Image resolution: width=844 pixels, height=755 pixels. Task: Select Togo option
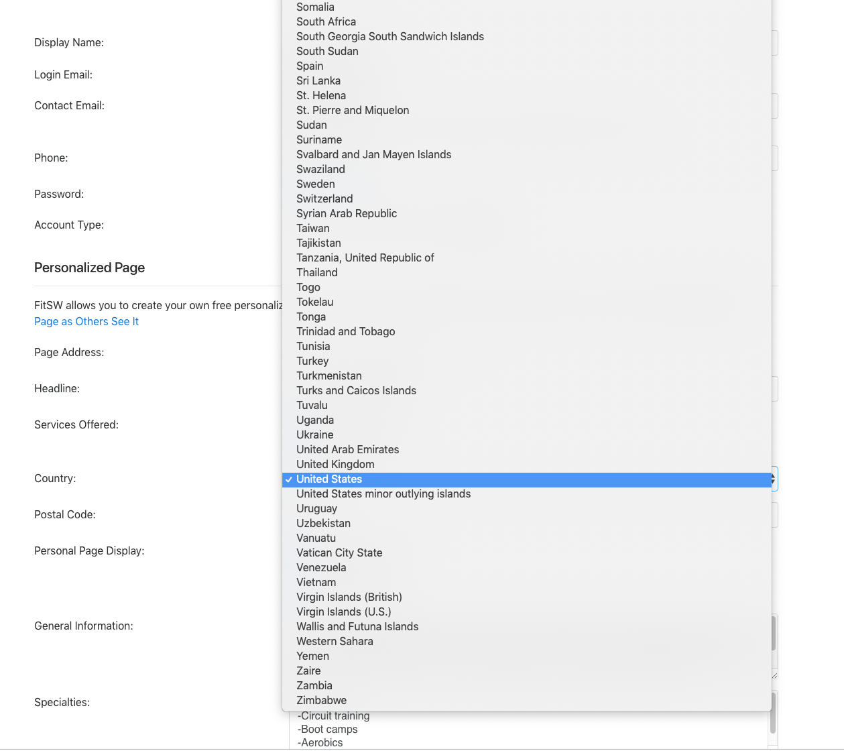tap(527, 288)
